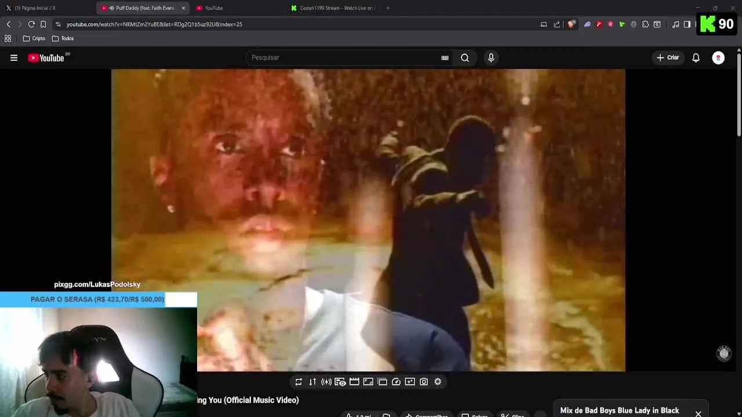The height and width of the screenshot is (417, 742).
Task: Click the screen cast icon in address bar
Action: tap(544, 24)
